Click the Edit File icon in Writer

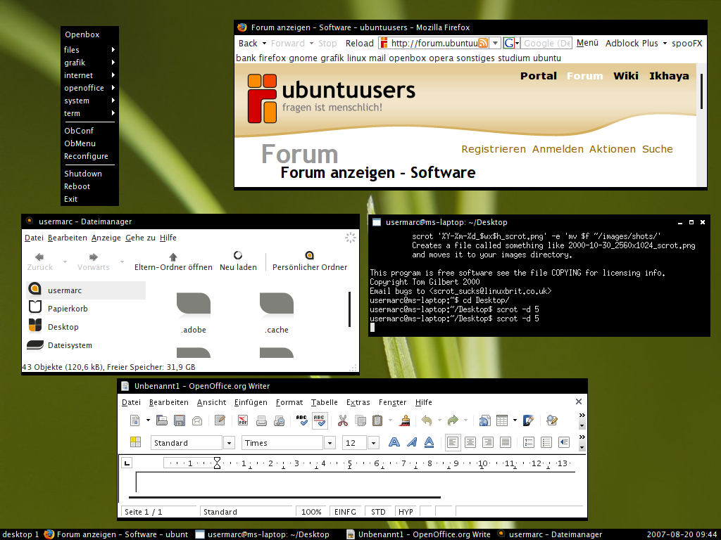point(220,420)
